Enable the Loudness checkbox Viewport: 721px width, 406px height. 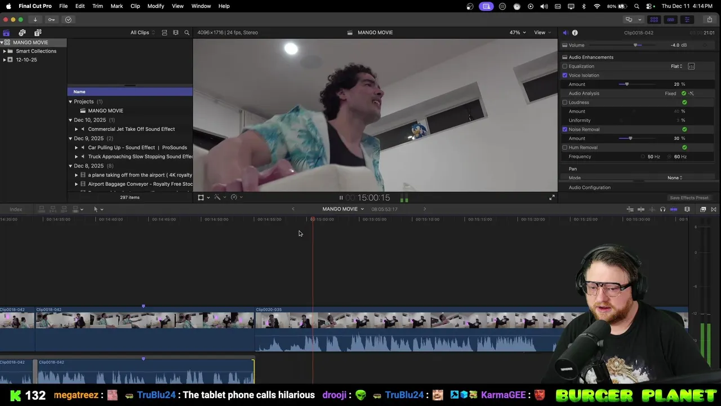(565, 103)
